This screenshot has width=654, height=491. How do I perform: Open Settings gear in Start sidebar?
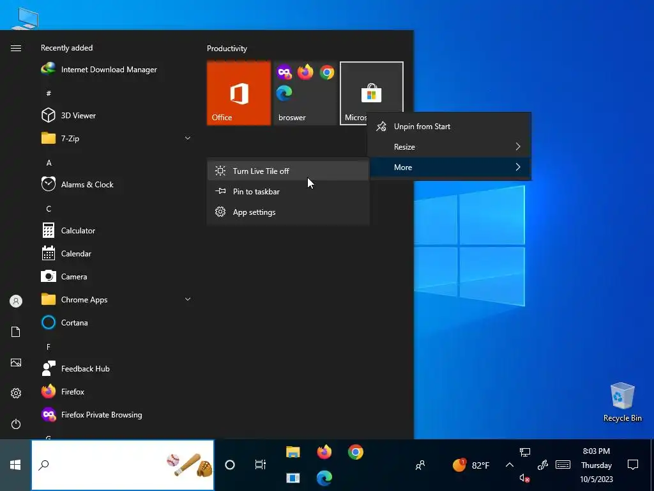[16, 393]
